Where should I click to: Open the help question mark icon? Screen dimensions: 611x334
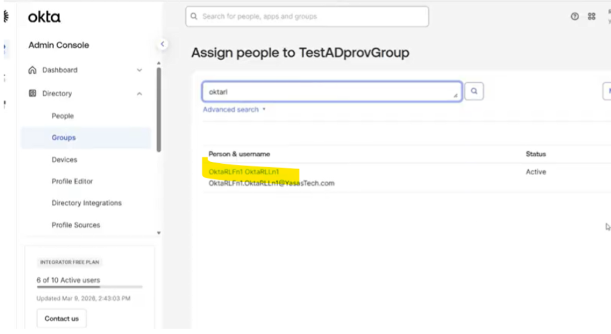click(x=575, y=17)
